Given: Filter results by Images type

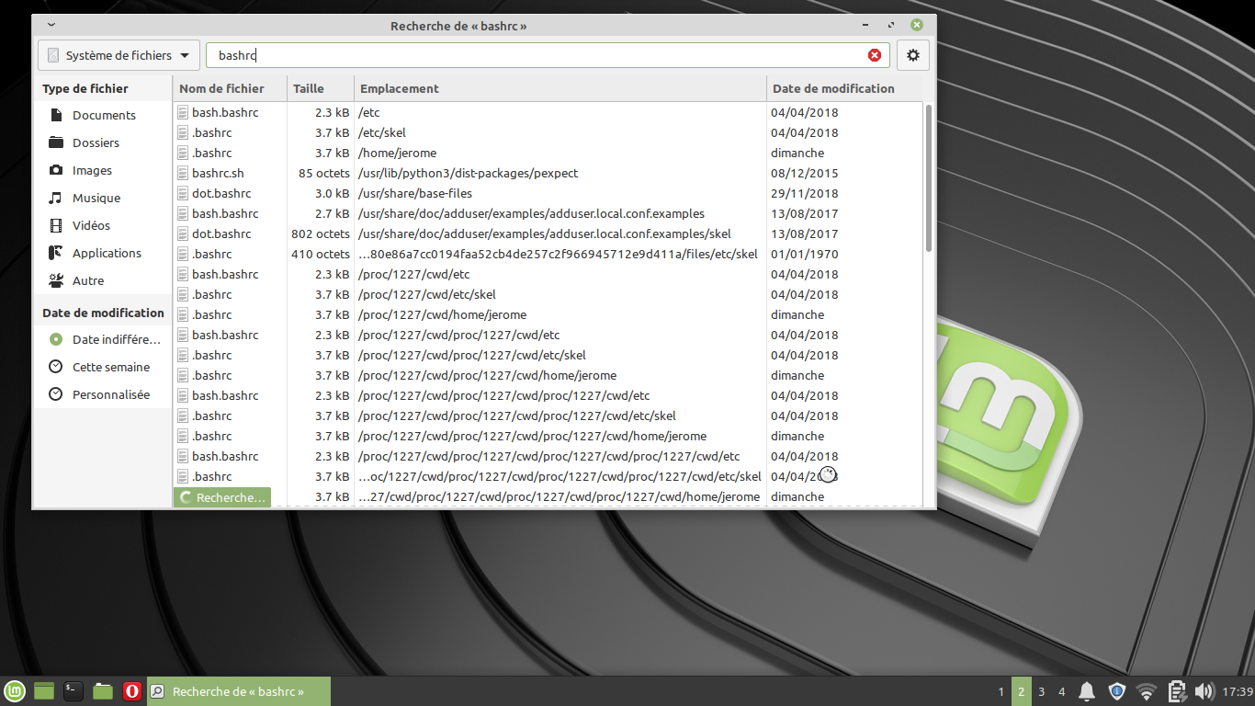Looking at the screenshot, I should click(x=92, y=170).
